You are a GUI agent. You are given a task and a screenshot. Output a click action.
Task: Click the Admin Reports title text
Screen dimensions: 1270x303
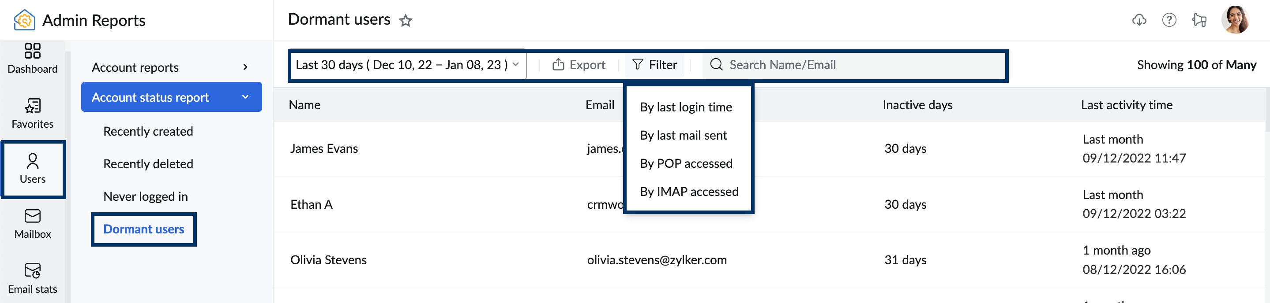(x=94, y=20)
